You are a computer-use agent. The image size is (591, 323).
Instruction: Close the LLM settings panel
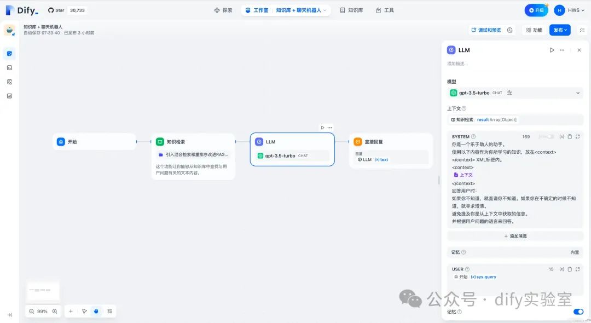tap(580, 50)
